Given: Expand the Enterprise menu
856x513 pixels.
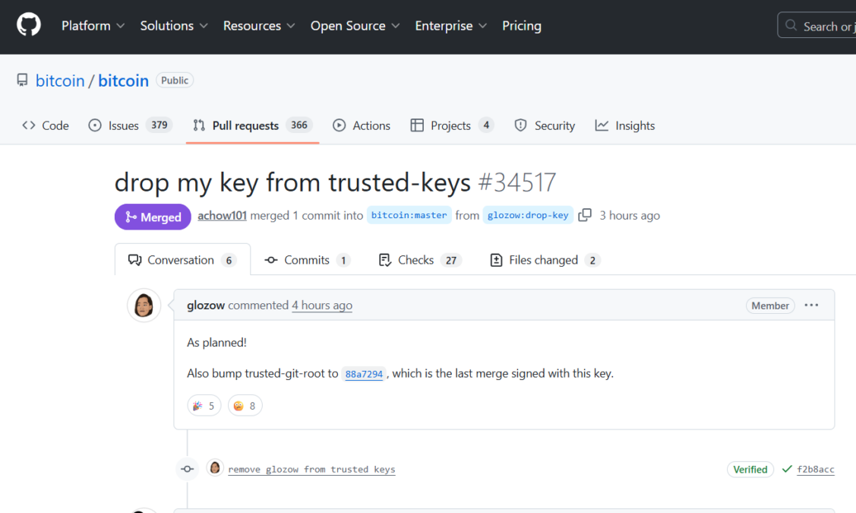Looking at the screenshot, I should pyautogui.click(x=450, y=26).
